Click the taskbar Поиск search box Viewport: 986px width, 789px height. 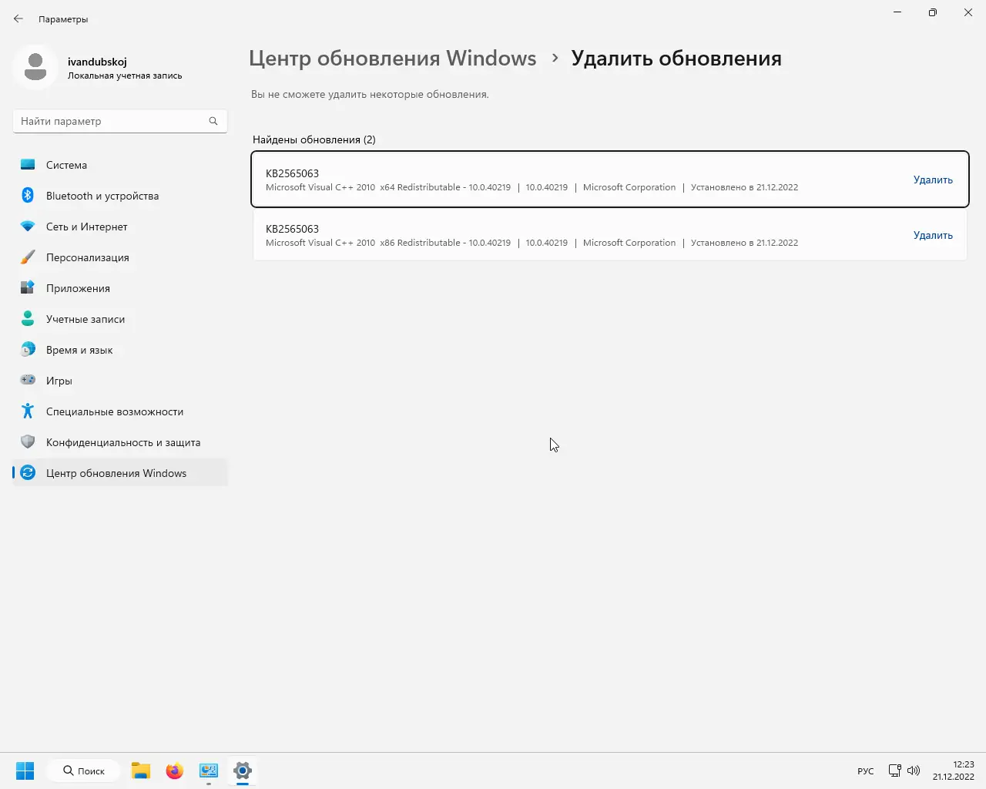pyautogui.click(x=83, y=771)
